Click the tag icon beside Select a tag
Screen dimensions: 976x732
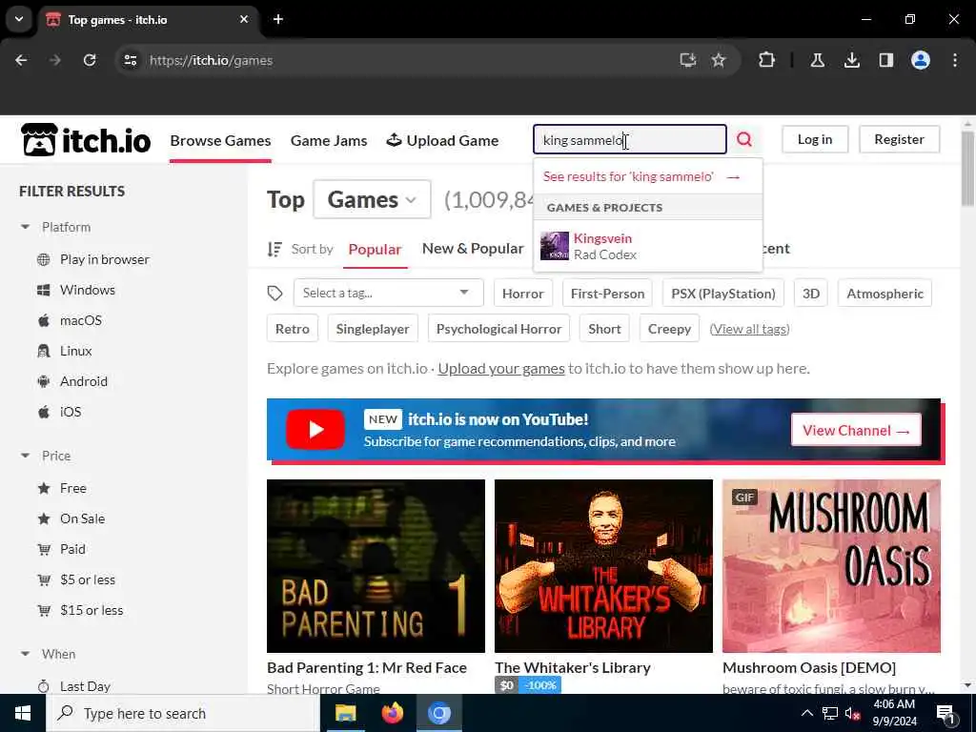coord(275,294)
